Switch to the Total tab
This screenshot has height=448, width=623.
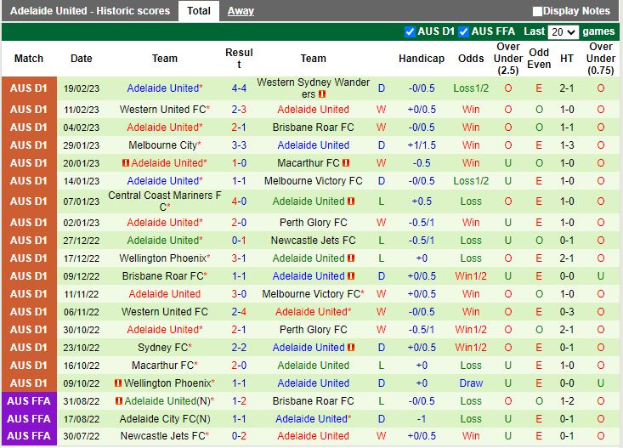199,11
